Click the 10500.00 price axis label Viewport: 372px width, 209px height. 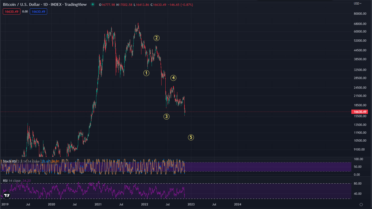pyautogui.click(x=360, y=141)
